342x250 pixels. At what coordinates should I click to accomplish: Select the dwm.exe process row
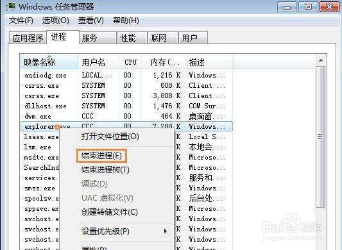click(x=126, y=117)
